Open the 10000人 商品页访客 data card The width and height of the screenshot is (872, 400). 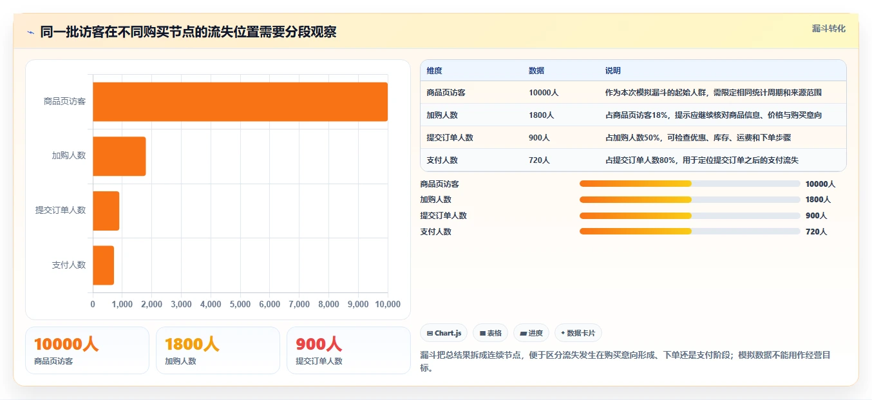87,350
